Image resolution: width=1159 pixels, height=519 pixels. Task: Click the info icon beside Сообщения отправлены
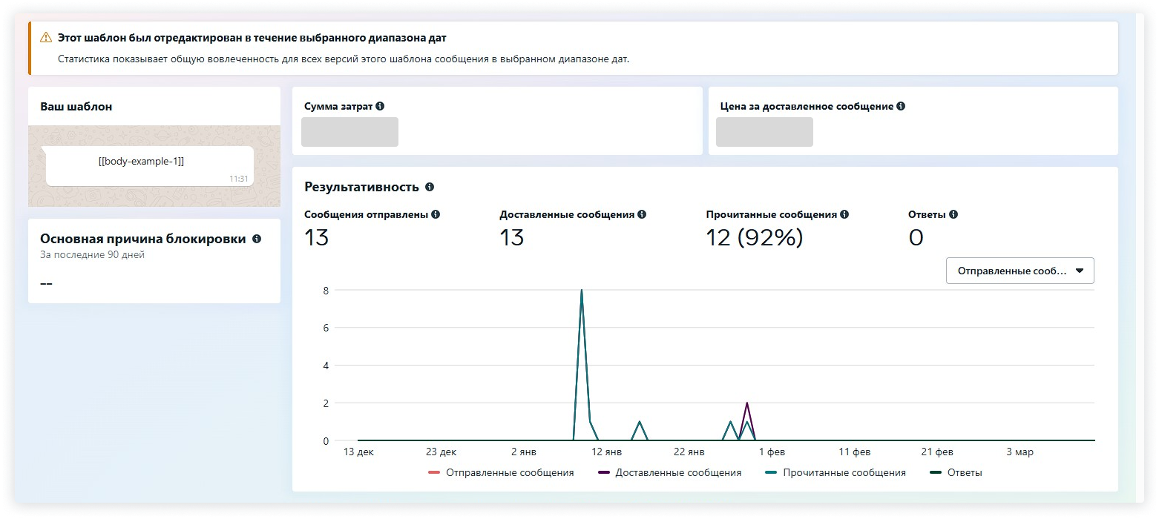click(x=436, y=214)
